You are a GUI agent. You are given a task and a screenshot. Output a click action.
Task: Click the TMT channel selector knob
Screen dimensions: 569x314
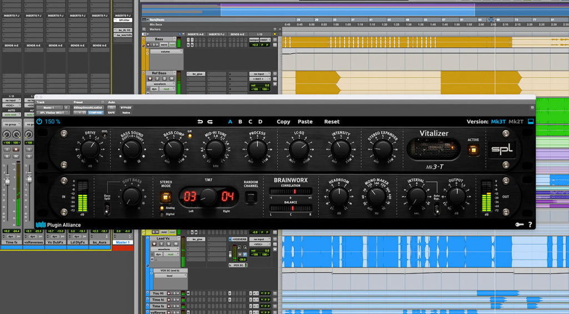coord(208,196)
